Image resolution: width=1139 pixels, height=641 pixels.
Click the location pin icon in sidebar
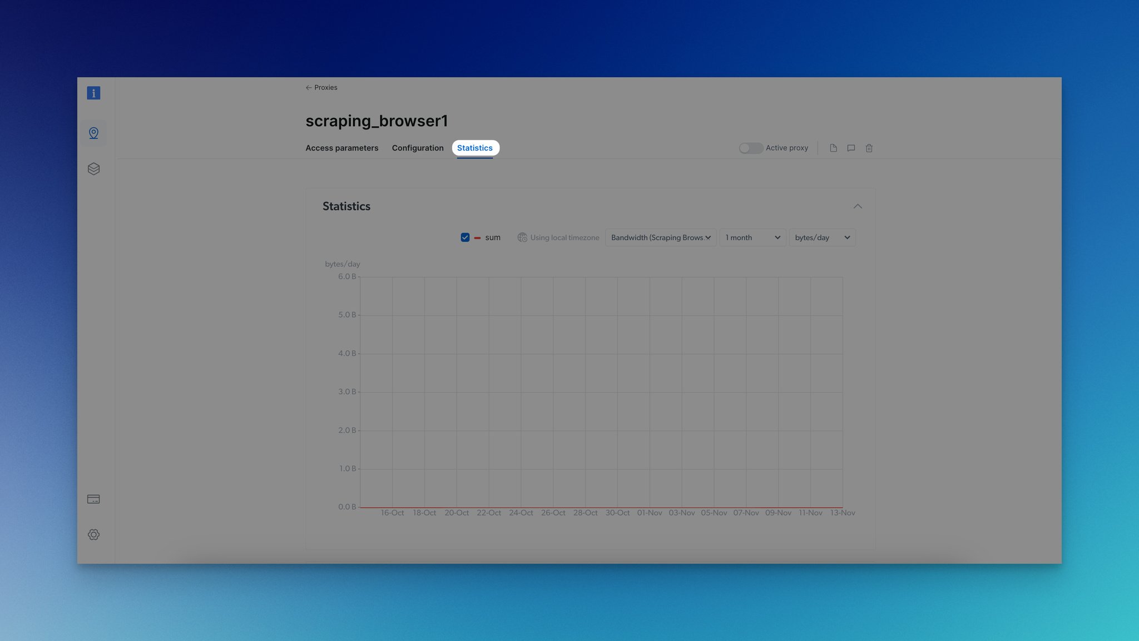click(x=93, y=132)
